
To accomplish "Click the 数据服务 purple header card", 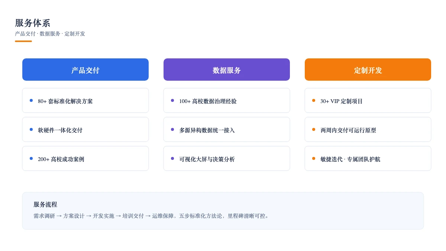I will point(227,70).
